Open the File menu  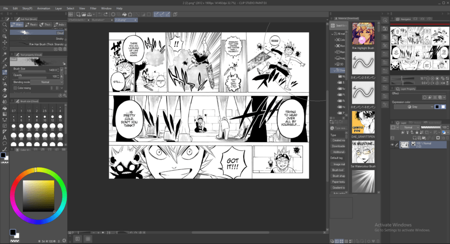click(6, 8)
